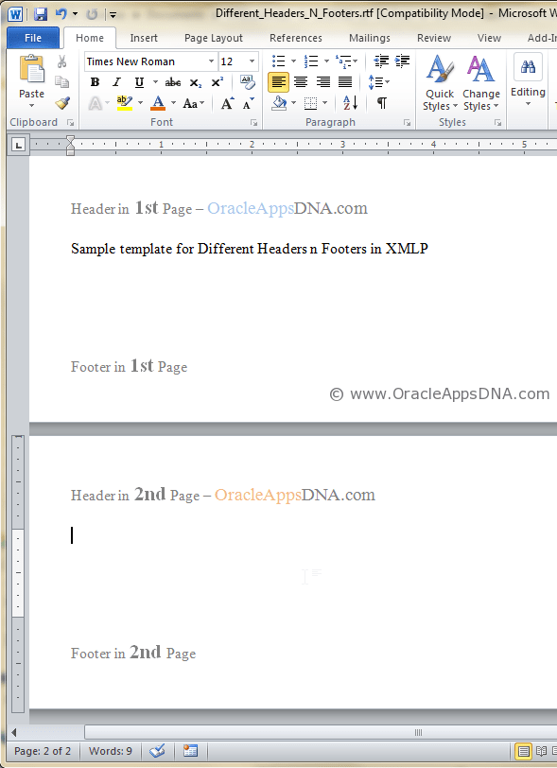Image resolution: width=557 pixels, height=768 pixels.
Task: Click the Clear Formatting icon
Action: pos(248,82)
